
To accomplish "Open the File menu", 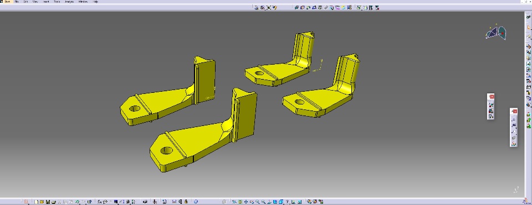I will click(17, 2).
